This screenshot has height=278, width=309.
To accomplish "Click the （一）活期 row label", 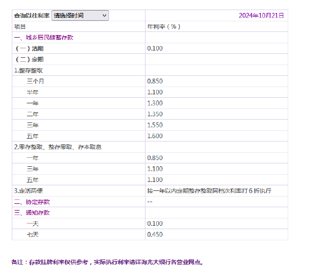I will point(29,48).
